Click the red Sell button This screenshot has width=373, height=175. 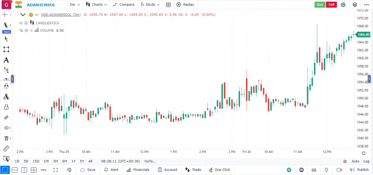(331, 5)
